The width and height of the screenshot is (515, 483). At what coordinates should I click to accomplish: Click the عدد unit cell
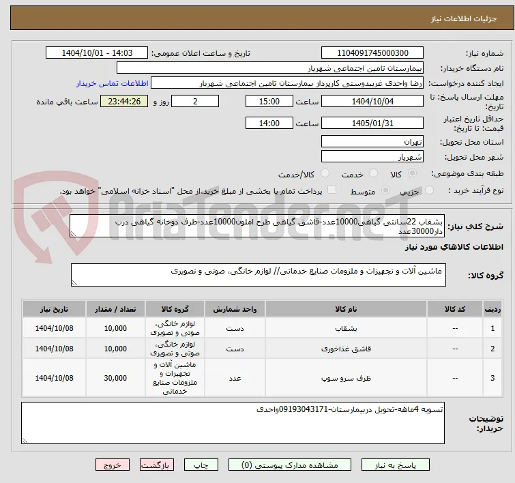click(235, 378)
